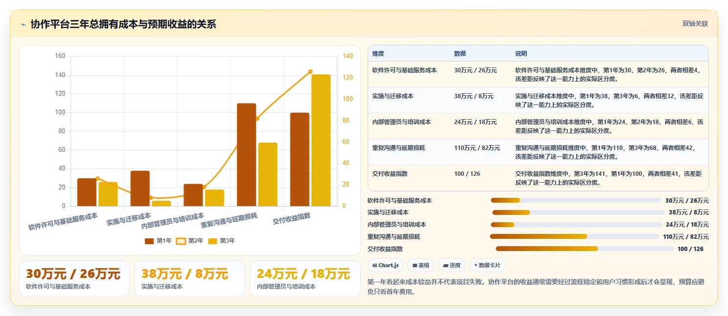
Task: Open the 30万元 / 26万元 data card
Action: (74, 278)
